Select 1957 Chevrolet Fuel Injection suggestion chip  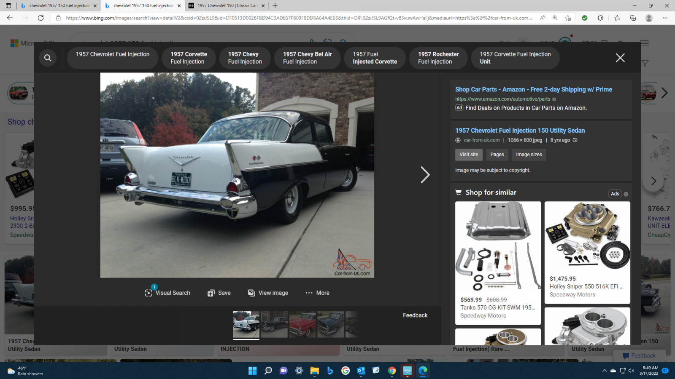point(113,58)
